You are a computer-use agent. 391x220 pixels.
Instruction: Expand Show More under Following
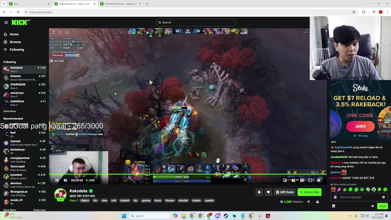coord(9,111)
